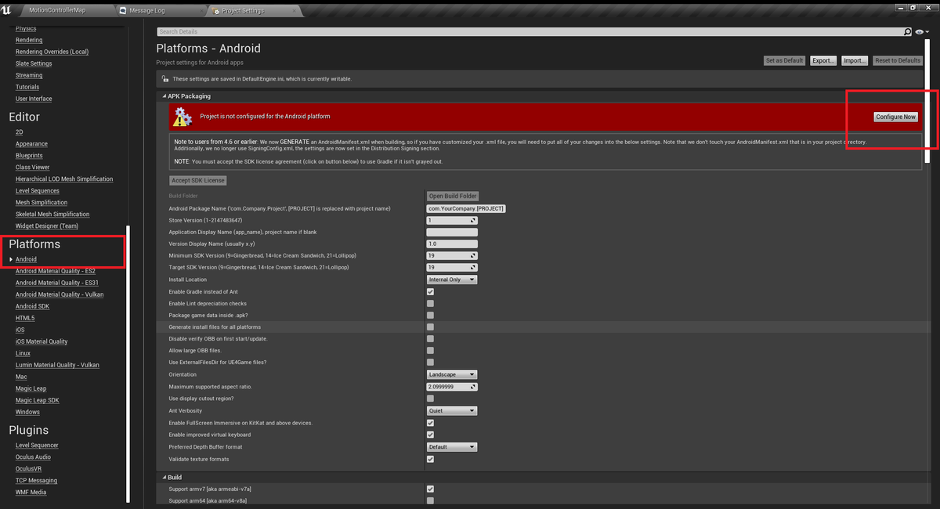Open the Orientation dropdown

(451, 374)
